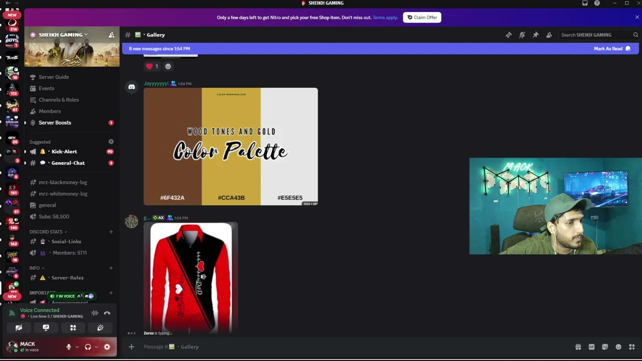Viewport: 642px width, 361px height.
Task: Turn on camera in voice panel
Action: point(19,328)
